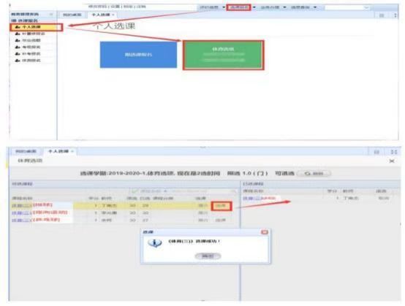Click the icon beside the last sidebar item
This screenshot has width=405, height=306.
pyautogui.click(x=18, y=61)
